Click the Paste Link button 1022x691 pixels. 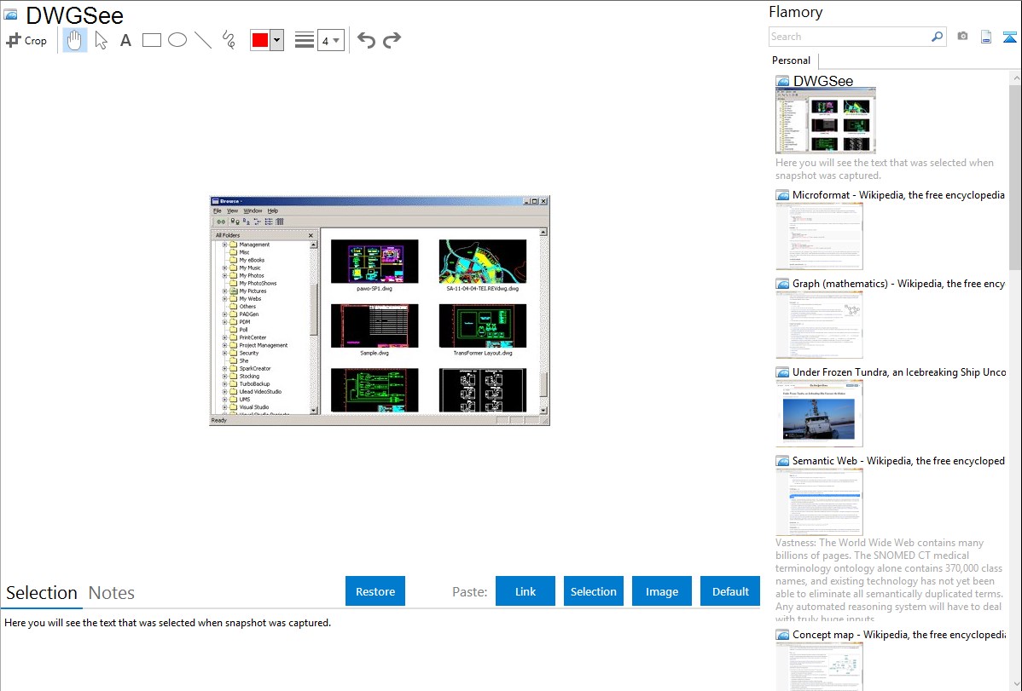coord(526,591)
